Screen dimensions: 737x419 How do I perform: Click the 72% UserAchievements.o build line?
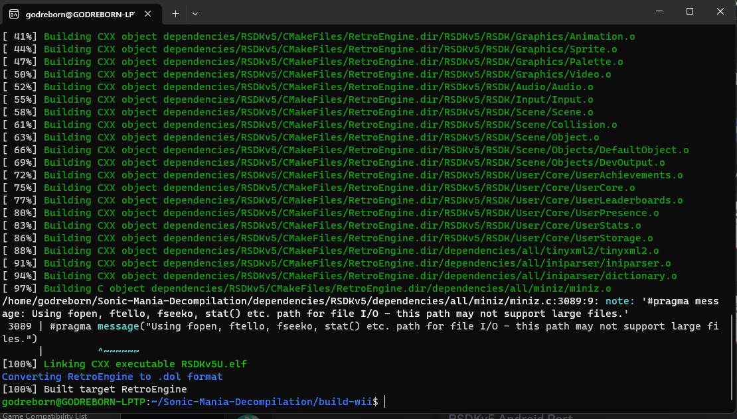343,176
